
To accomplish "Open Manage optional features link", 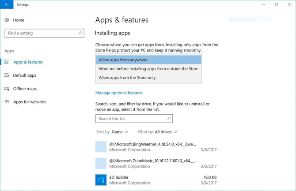I will [x=119, y=93].
